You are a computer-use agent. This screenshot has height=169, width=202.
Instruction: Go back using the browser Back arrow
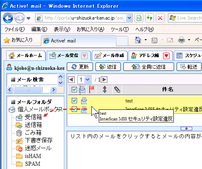click(x=8, y=18)
